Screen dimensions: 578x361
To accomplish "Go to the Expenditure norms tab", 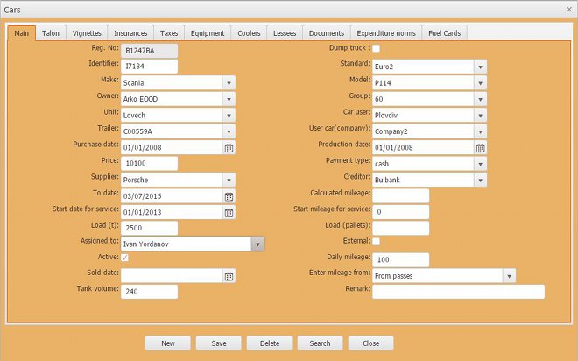I will [385, 33].
